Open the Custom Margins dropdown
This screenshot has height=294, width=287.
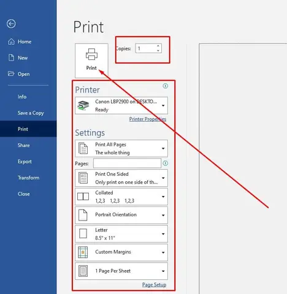(x=121, y=252)
